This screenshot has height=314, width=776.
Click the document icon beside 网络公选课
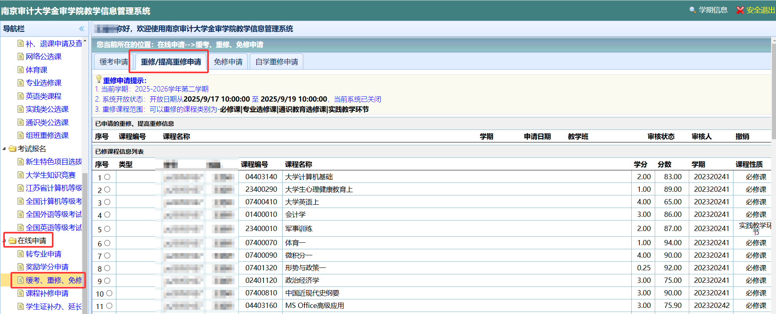pyautogui.click(x=21, y=56)
